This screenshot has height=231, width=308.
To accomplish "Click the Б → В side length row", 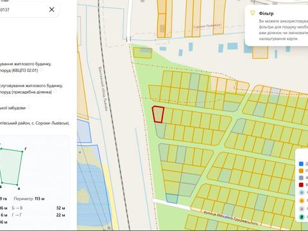I will 38,208.
